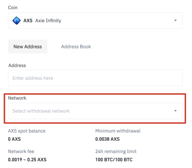
Task: Click the AXS spot balance label
Action: (27, 131)
